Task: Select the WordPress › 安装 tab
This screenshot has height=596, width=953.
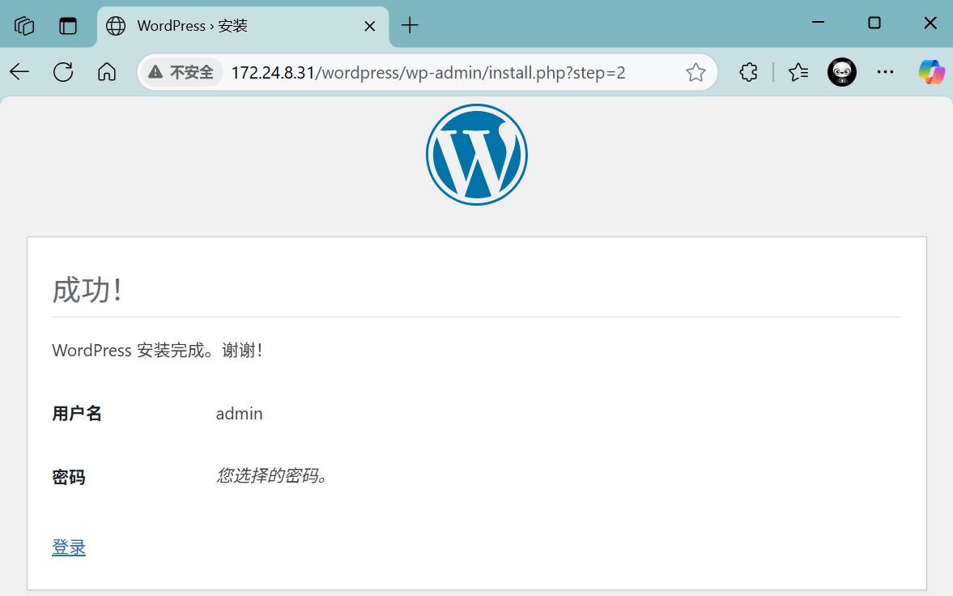Action: click(227, 26)
